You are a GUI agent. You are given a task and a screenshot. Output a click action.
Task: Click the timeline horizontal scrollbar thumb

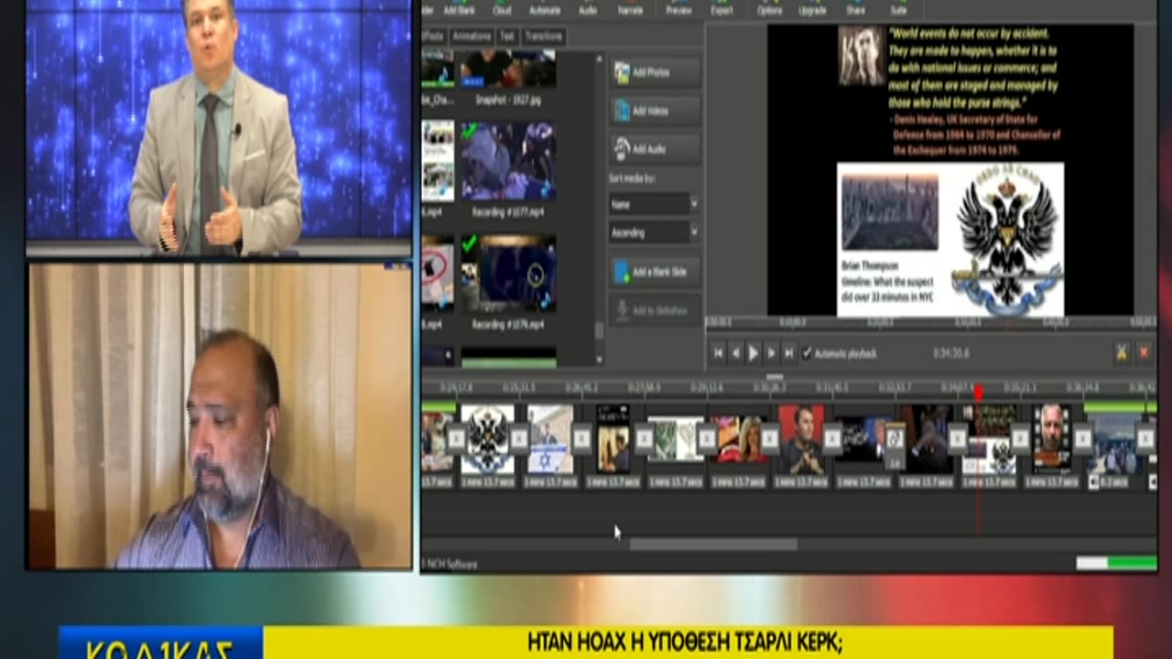(x=713, y=545)
